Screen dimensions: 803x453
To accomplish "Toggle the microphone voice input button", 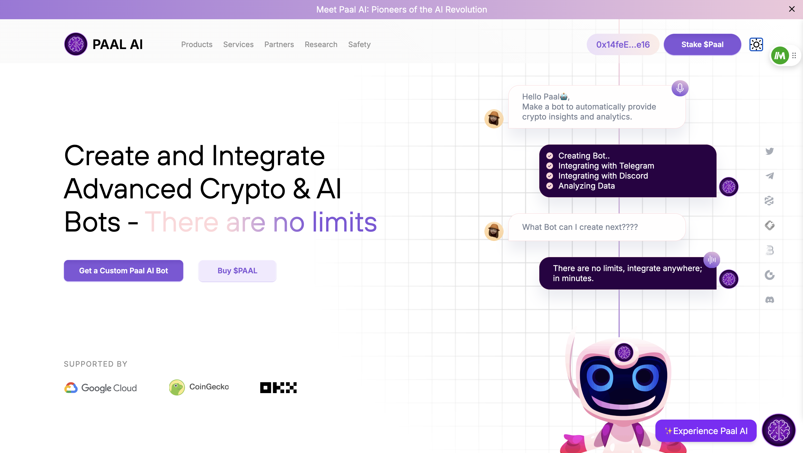I will (x=680, y=89).
